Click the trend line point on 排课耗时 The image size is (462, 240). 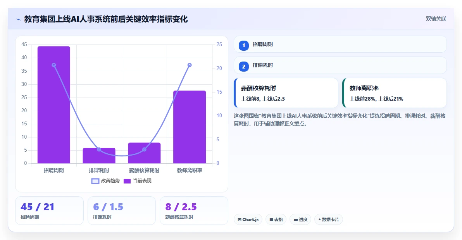click(x=99, y=149)
